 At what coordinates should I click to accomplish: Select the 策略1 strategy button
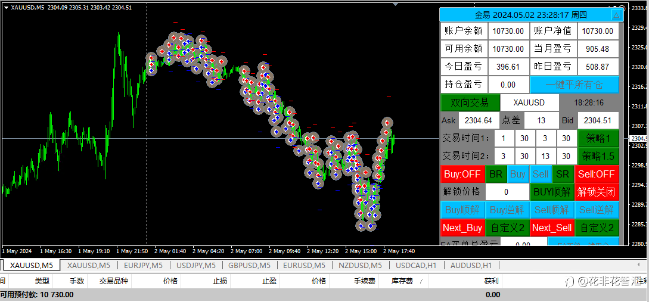pyautogui.click(x=598, y=139)
